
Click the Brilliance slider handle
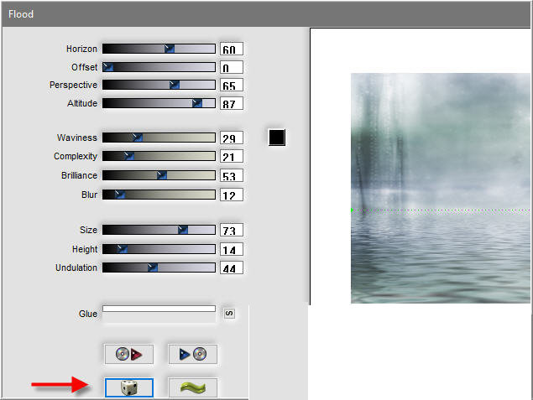(162, 175)
